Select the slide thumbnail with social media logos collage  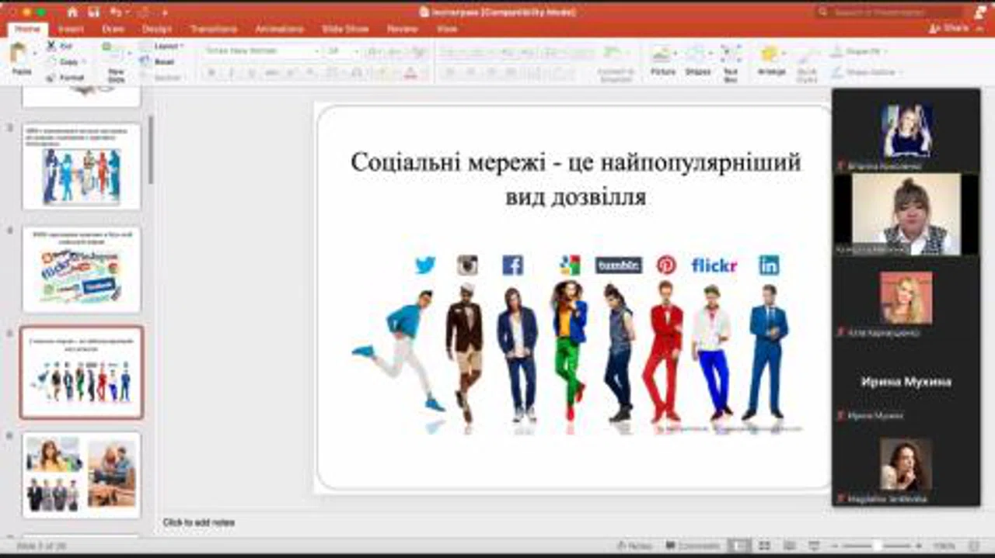pos(82,269)
